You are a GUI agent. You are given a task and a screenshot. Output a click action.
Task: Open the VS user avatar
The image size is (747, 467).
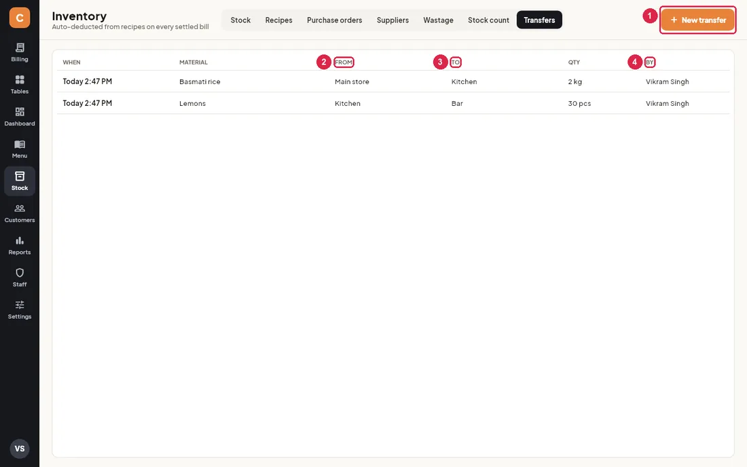pyautogui.click(x=20, y=449)
